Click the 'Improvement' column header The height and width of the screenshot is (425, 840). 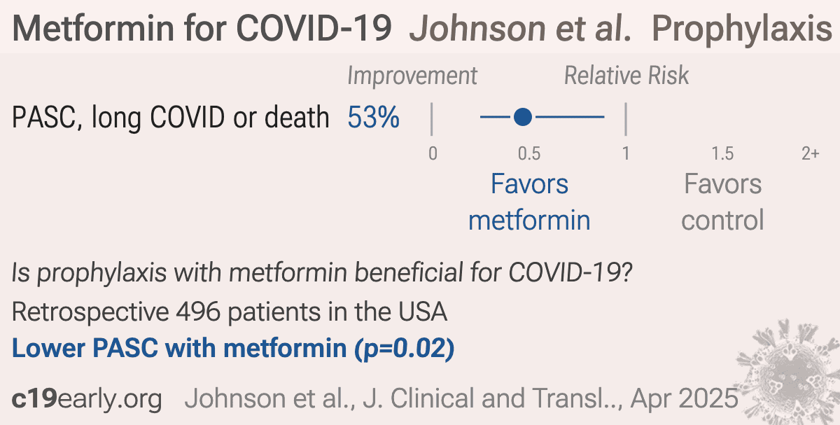coord(412,76)
